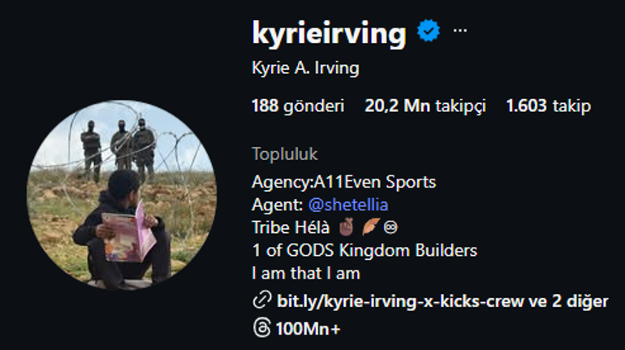Click the Topluluk category label
This screenshot has height=350, width=625.
285,153
